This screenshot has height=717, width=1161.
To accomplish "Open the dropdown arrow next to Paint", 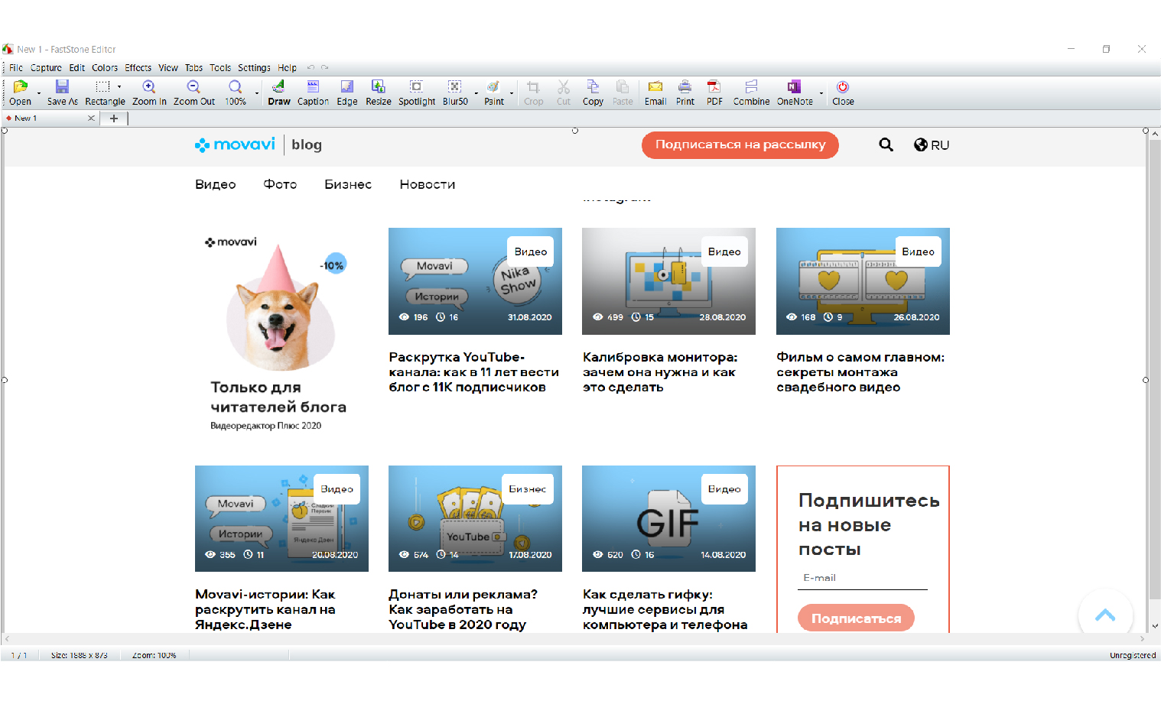I will (512, 93).
